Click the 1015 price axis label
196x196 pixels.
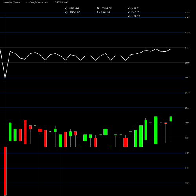[187, 108]
